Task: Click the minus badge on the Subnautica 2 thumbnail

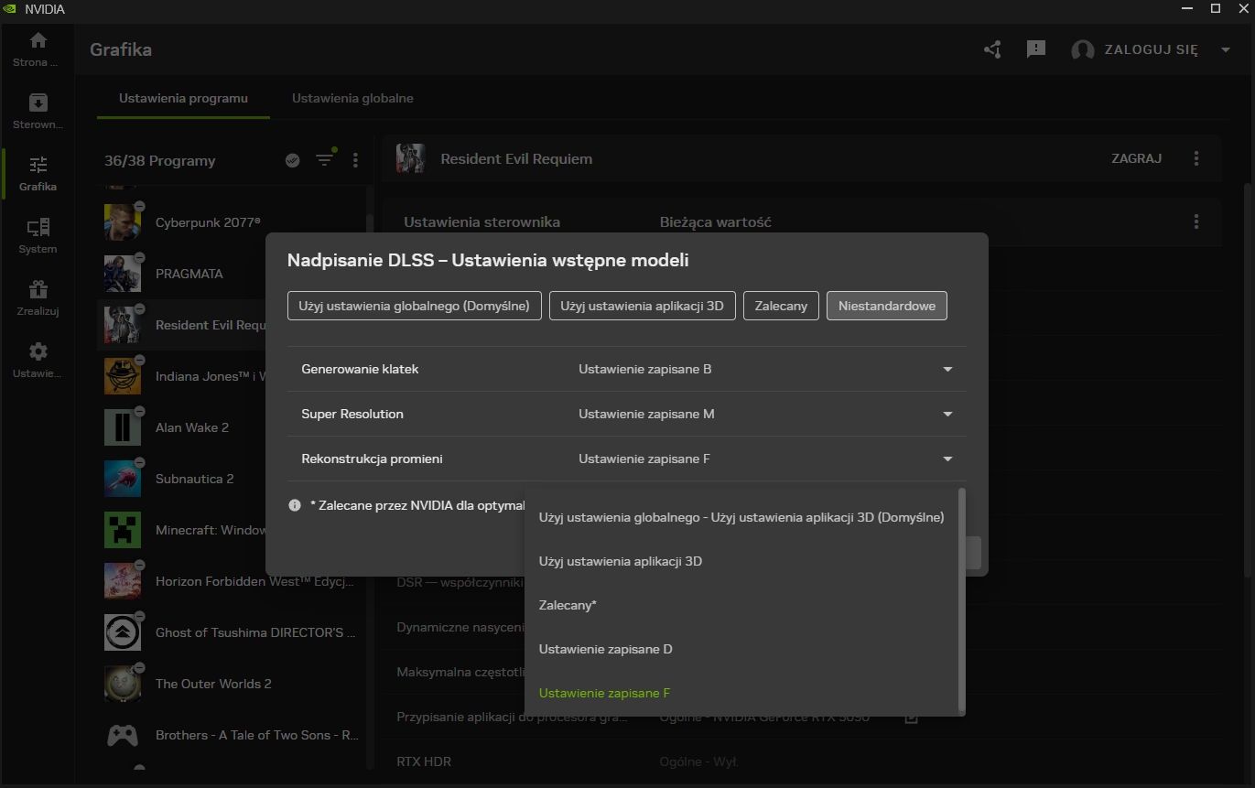Action: point(139,462)
